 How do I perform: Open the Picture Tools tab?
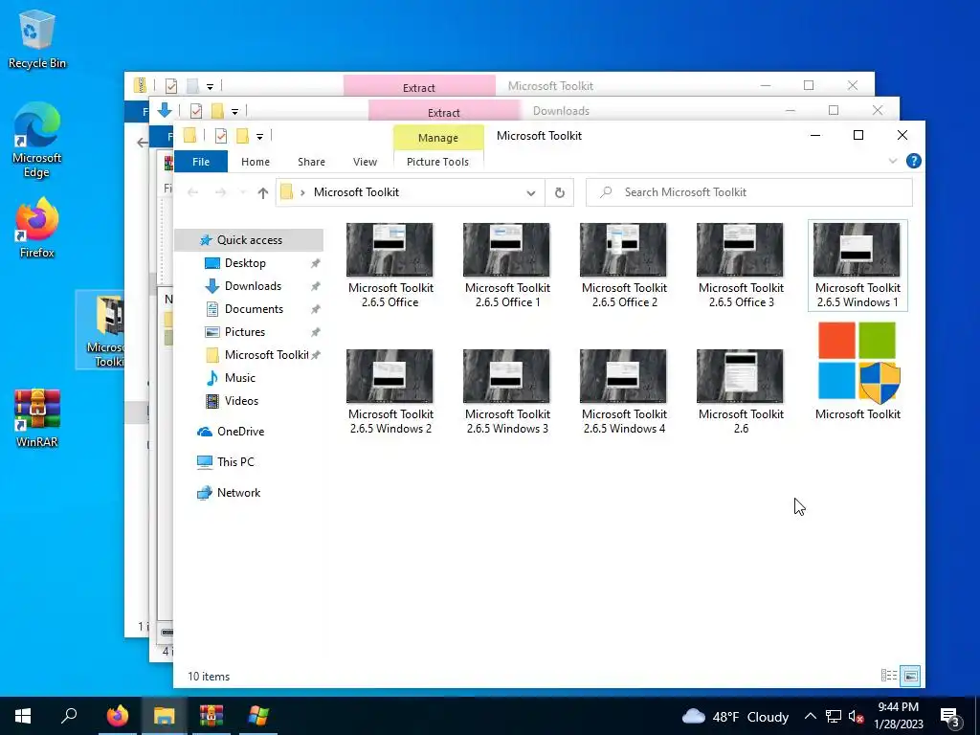437,162
